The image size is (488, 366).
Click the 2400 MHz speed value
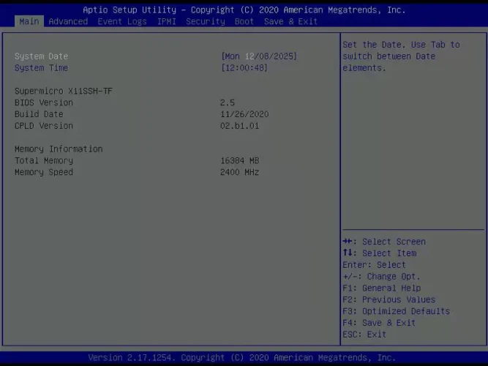(240, 172)
